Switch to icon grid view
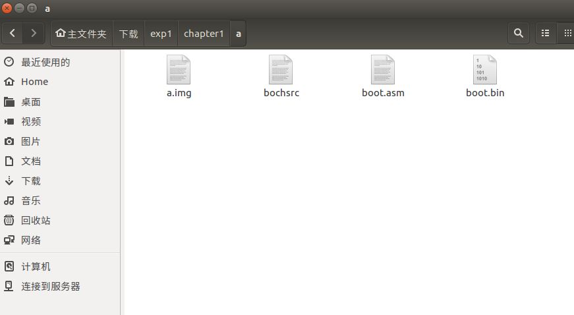This screenshot has width=574, height=315. 567,34
